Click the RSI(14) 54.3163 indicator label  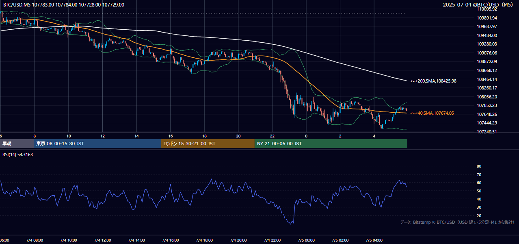18,155
